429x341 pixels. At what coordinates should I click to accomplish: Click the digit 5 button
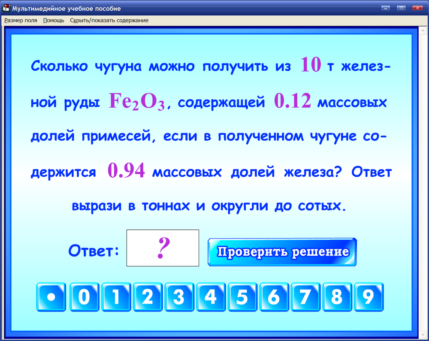pos(242,297)
